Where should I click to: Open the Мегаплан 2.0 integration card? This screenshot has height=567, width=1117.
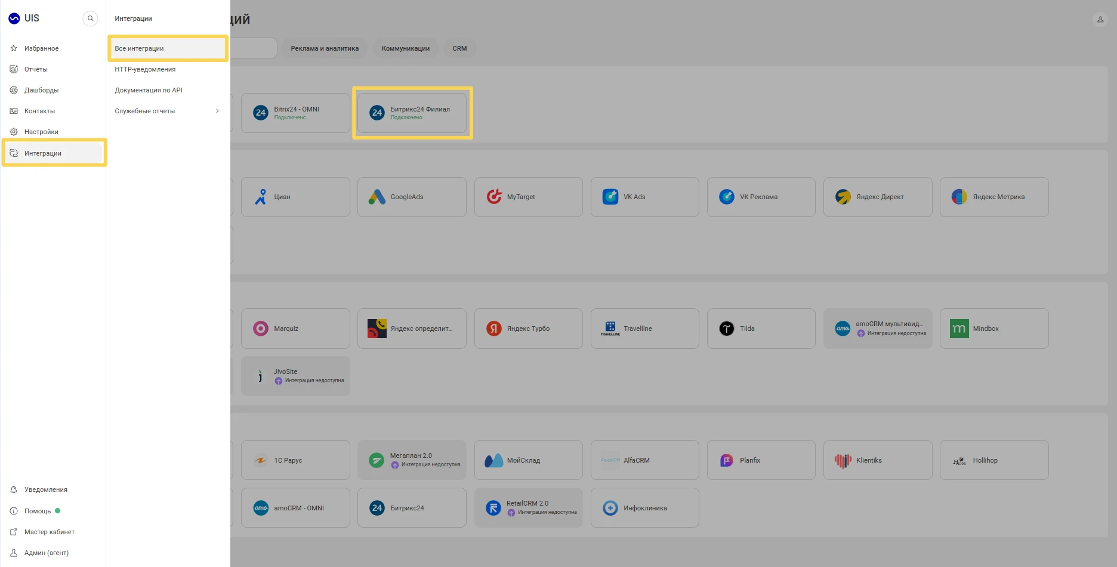412,460
